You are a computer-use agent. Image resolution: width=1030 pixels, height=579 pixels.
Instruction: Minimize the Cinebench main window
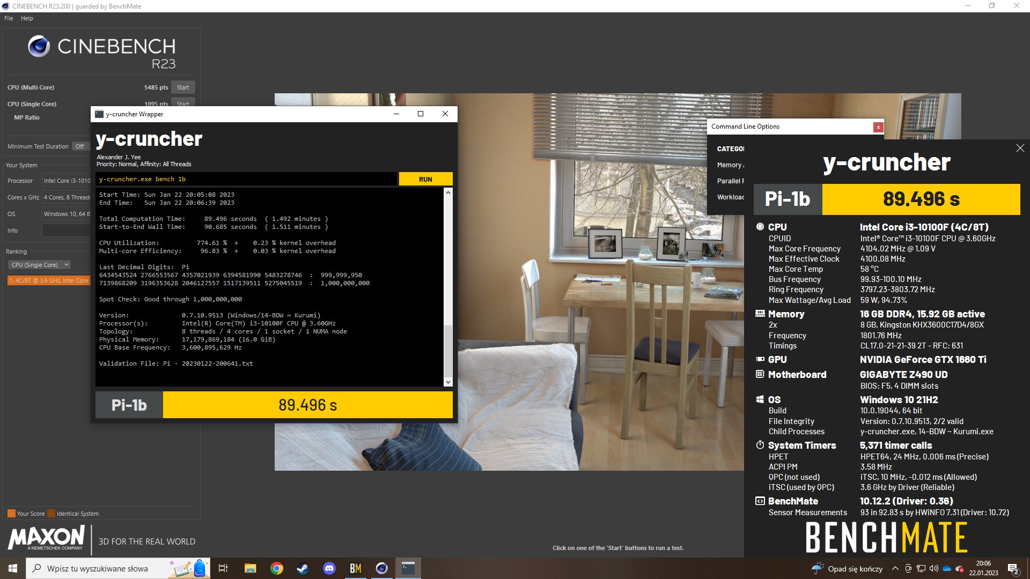click(x=968, y=6)
